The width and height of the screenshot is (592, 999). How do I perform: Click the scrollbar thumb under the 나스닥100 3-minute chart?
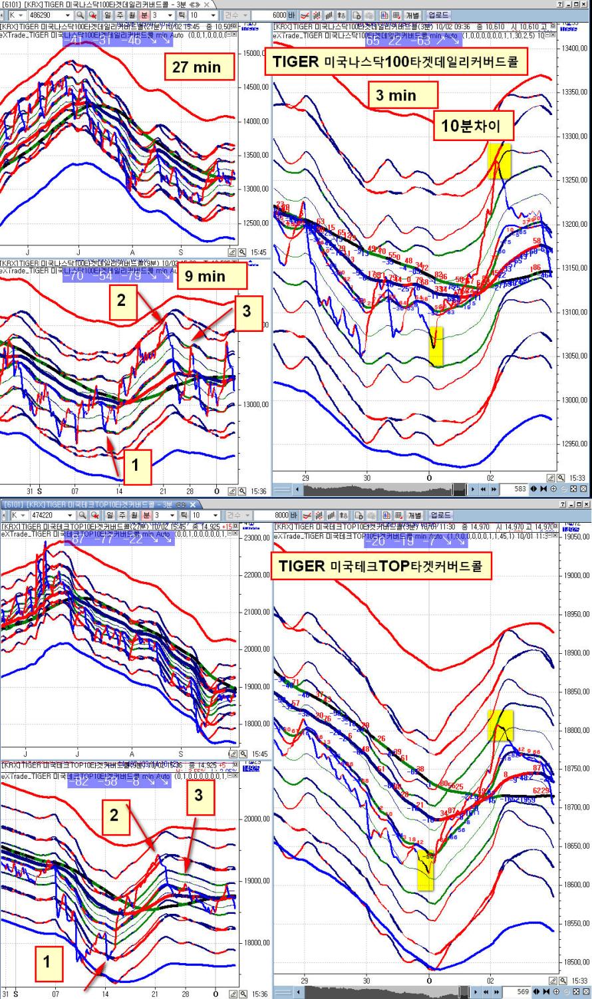click(x=461, y=490)
